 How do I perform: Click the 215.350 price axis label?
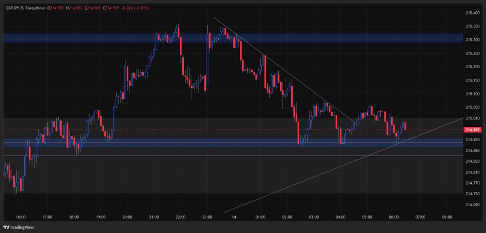click(x=473, y=26)
